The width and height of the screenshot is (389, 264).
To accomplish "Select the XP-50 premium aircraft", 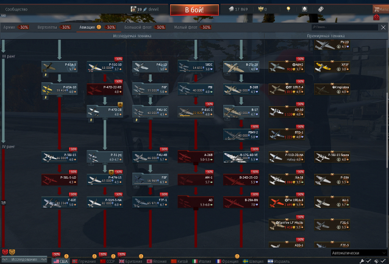I will pos(287,112).
